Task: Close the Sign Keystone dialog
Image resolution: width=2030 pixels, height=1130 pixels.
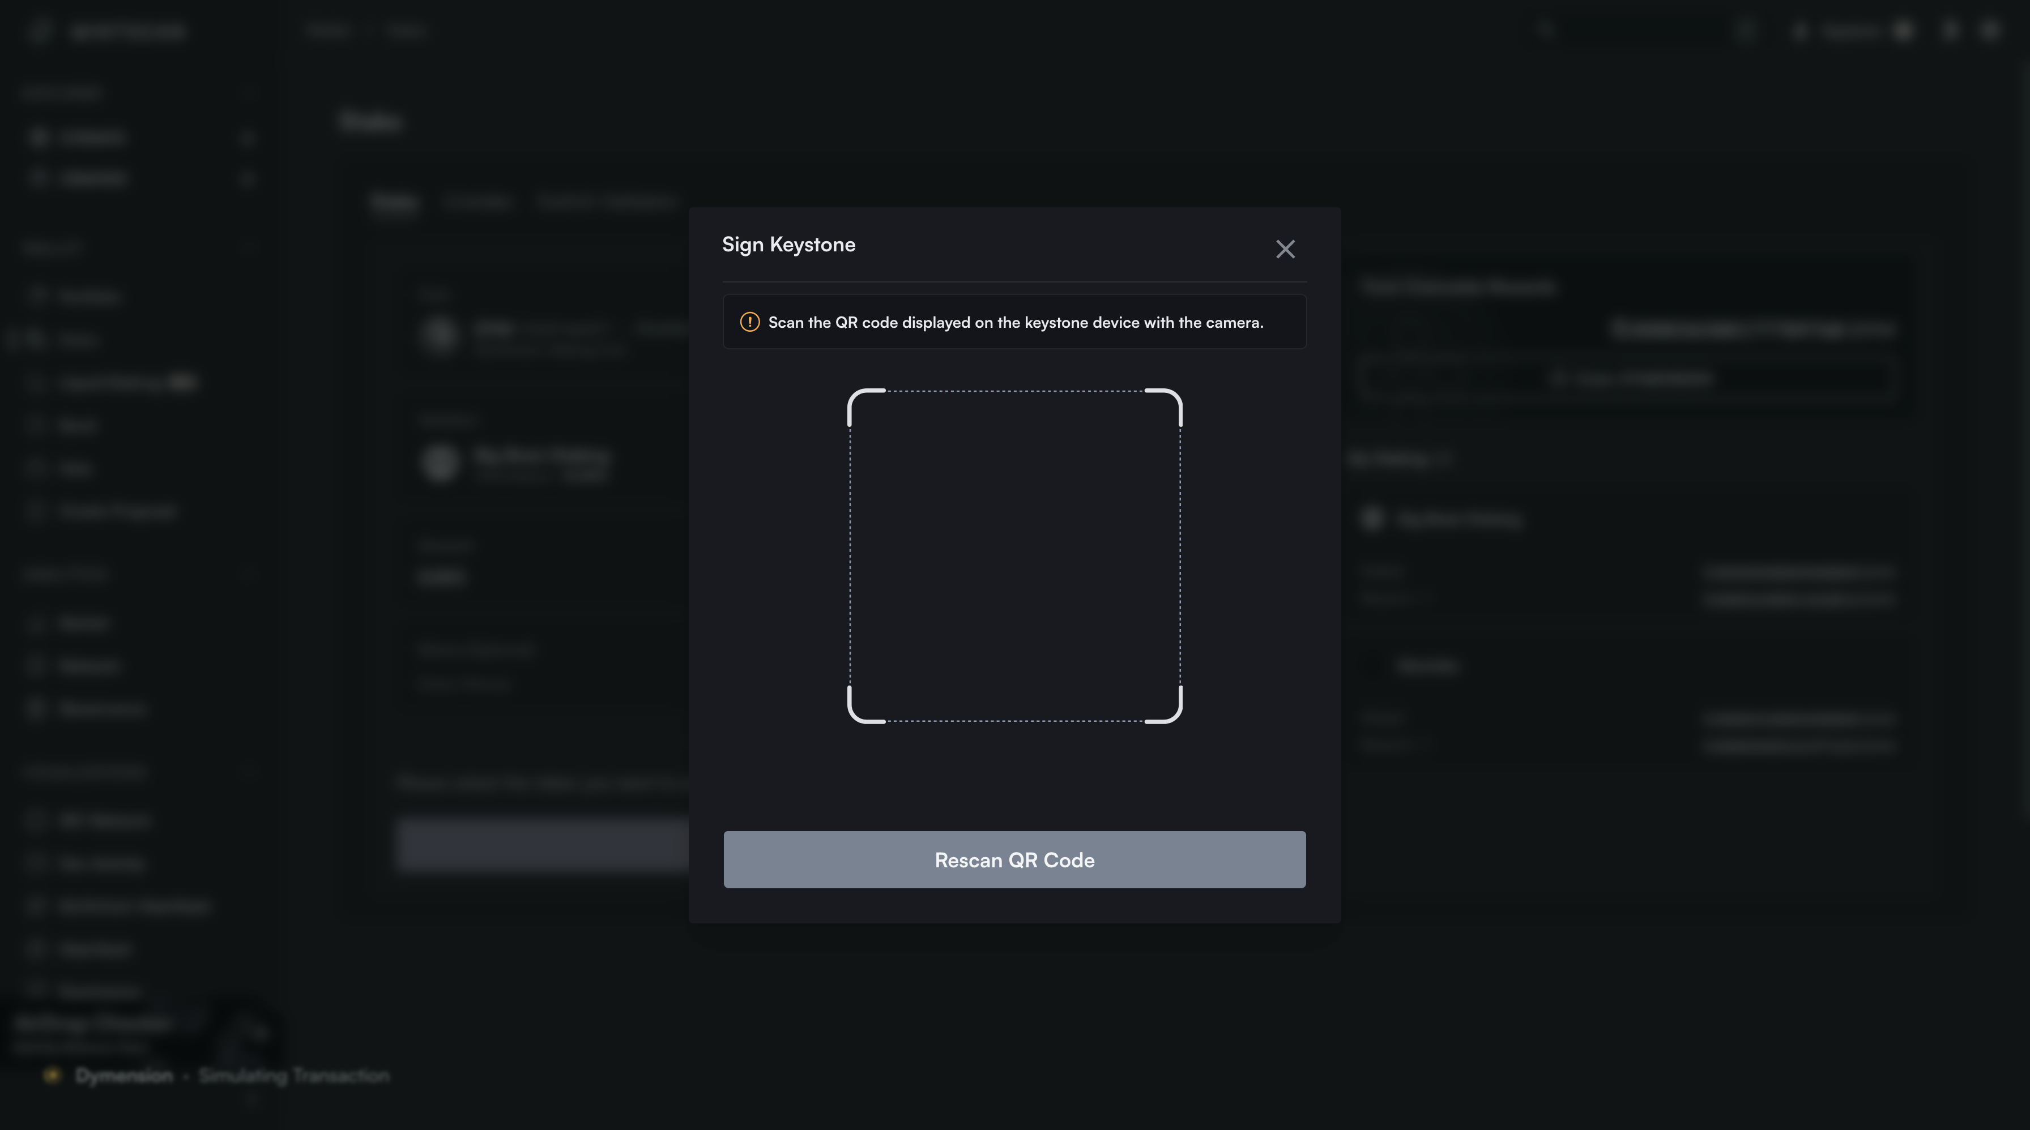Action: (x=1285, y=249)
